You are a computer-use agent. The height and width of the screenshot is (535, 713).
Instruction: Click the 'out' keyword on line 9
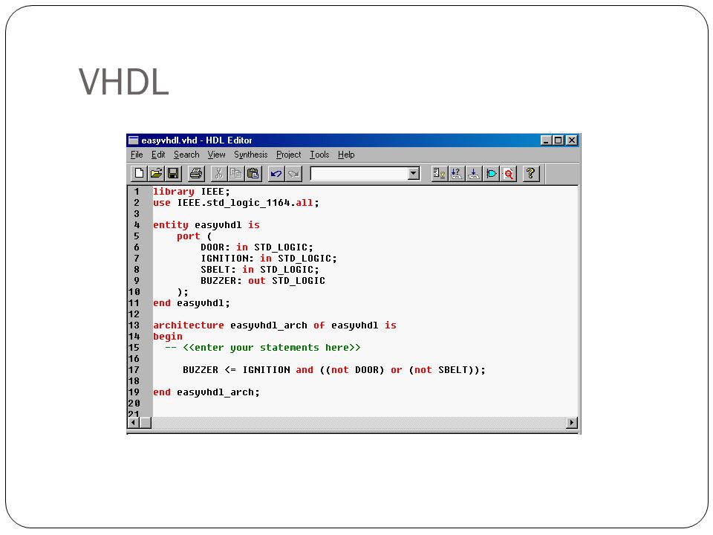pyautogui.click(x=257, y=281)
